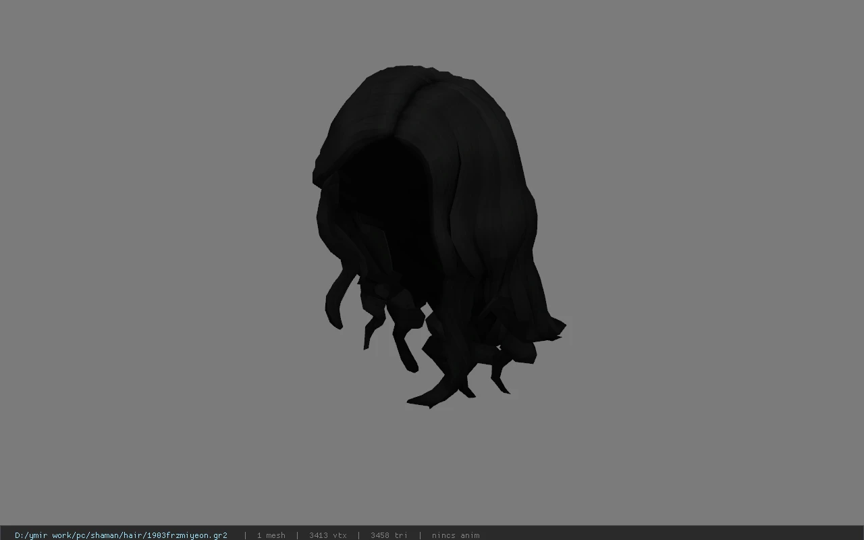
Task: Click the 'nincs anim' status entry
Action: [x=456, y=535]
